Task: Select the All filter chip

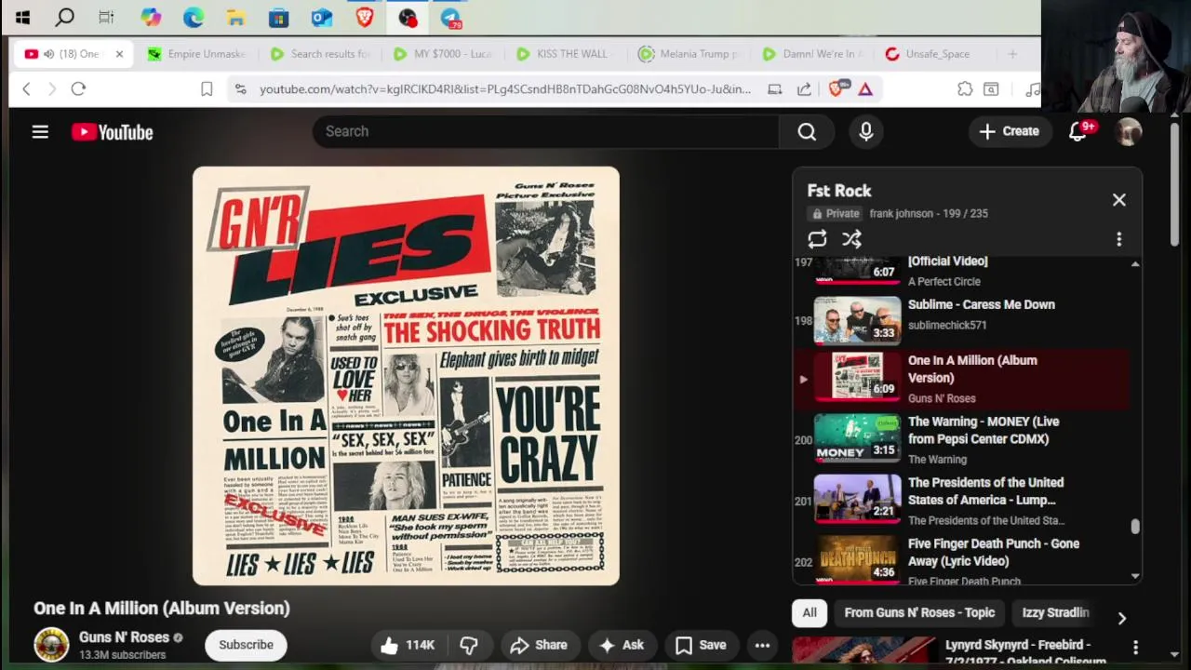Action: click(810, 612)
